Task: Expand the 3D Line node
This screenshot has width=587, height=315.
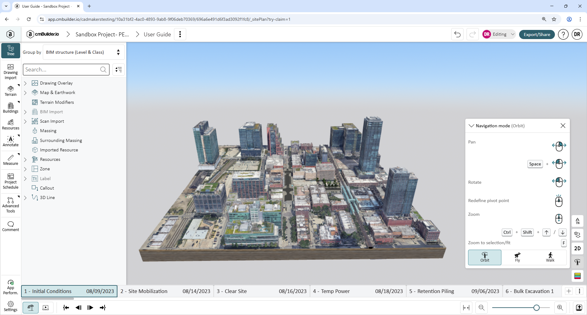Action: [x=25, y=197]
